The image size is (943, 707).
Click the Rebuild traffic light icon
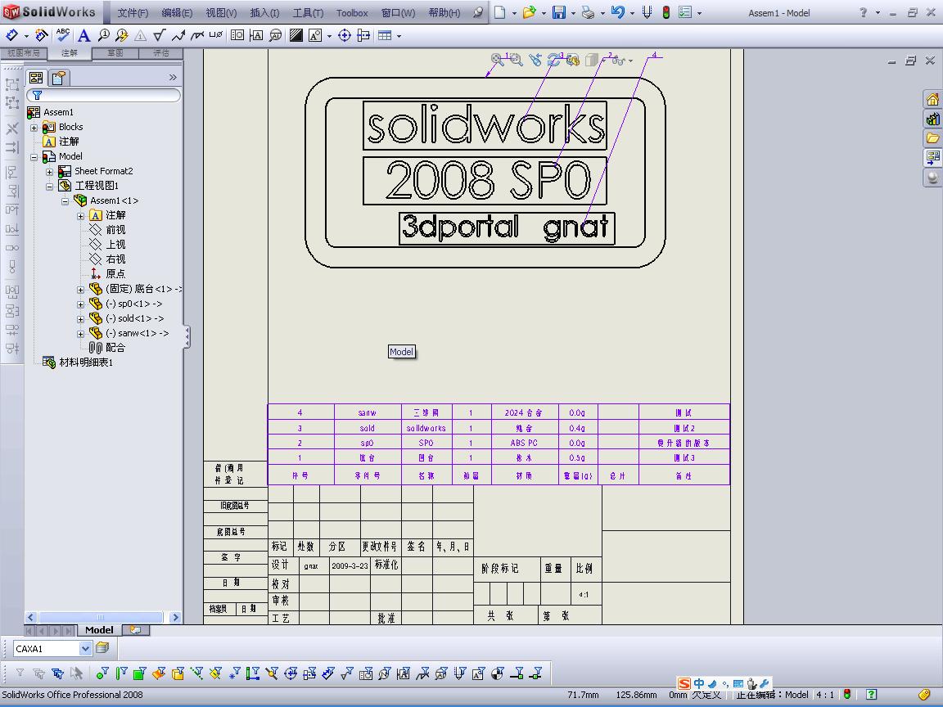pyautogui.click(x=666, y=12)
